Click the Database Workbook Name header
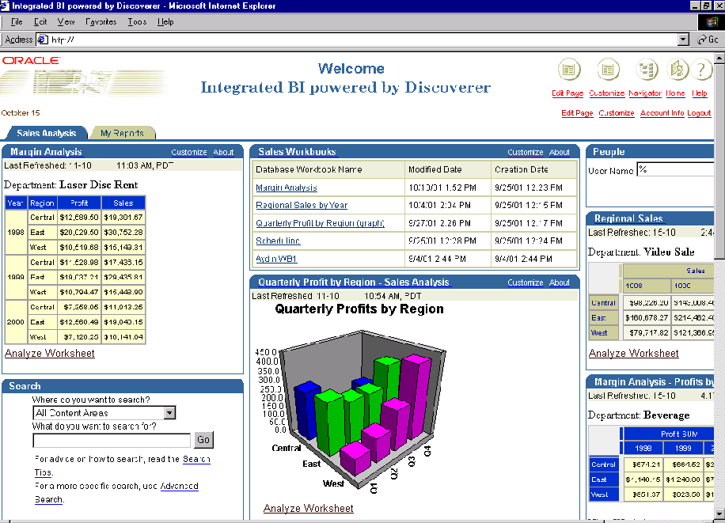The width and height of the screenshot is (725, 523). coord(328,169)
